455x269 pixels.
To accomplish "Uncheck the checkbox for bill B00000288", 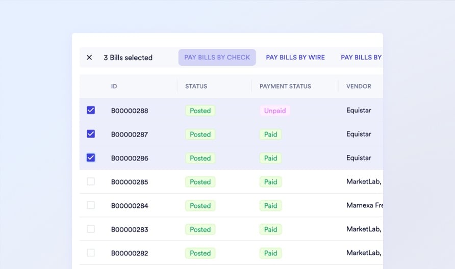I will [91, 110].
